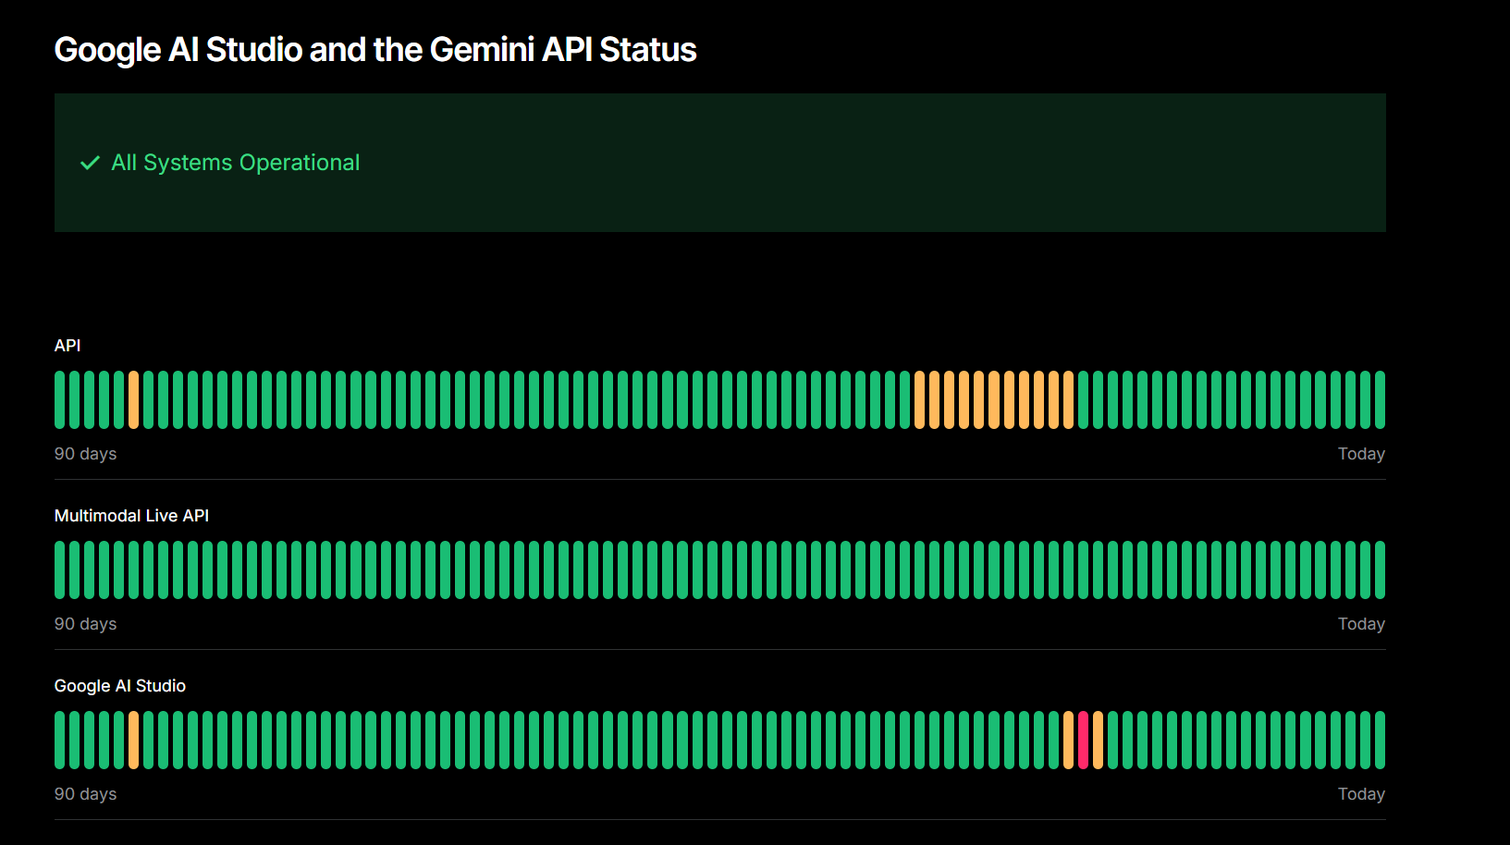Screen dimensions: 1510x845
Task: Click the '90 days' label under the Google AI Studio chart
Action: coord(85,793)
